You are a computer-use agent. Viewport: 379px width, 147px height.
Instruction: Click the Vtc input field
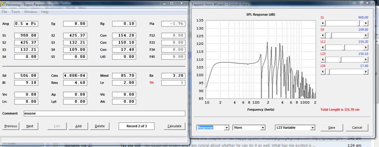click(124, 94)
